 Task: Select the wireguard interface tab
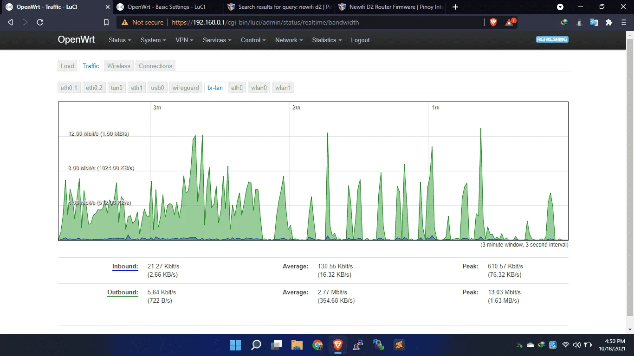click(186, 88)
